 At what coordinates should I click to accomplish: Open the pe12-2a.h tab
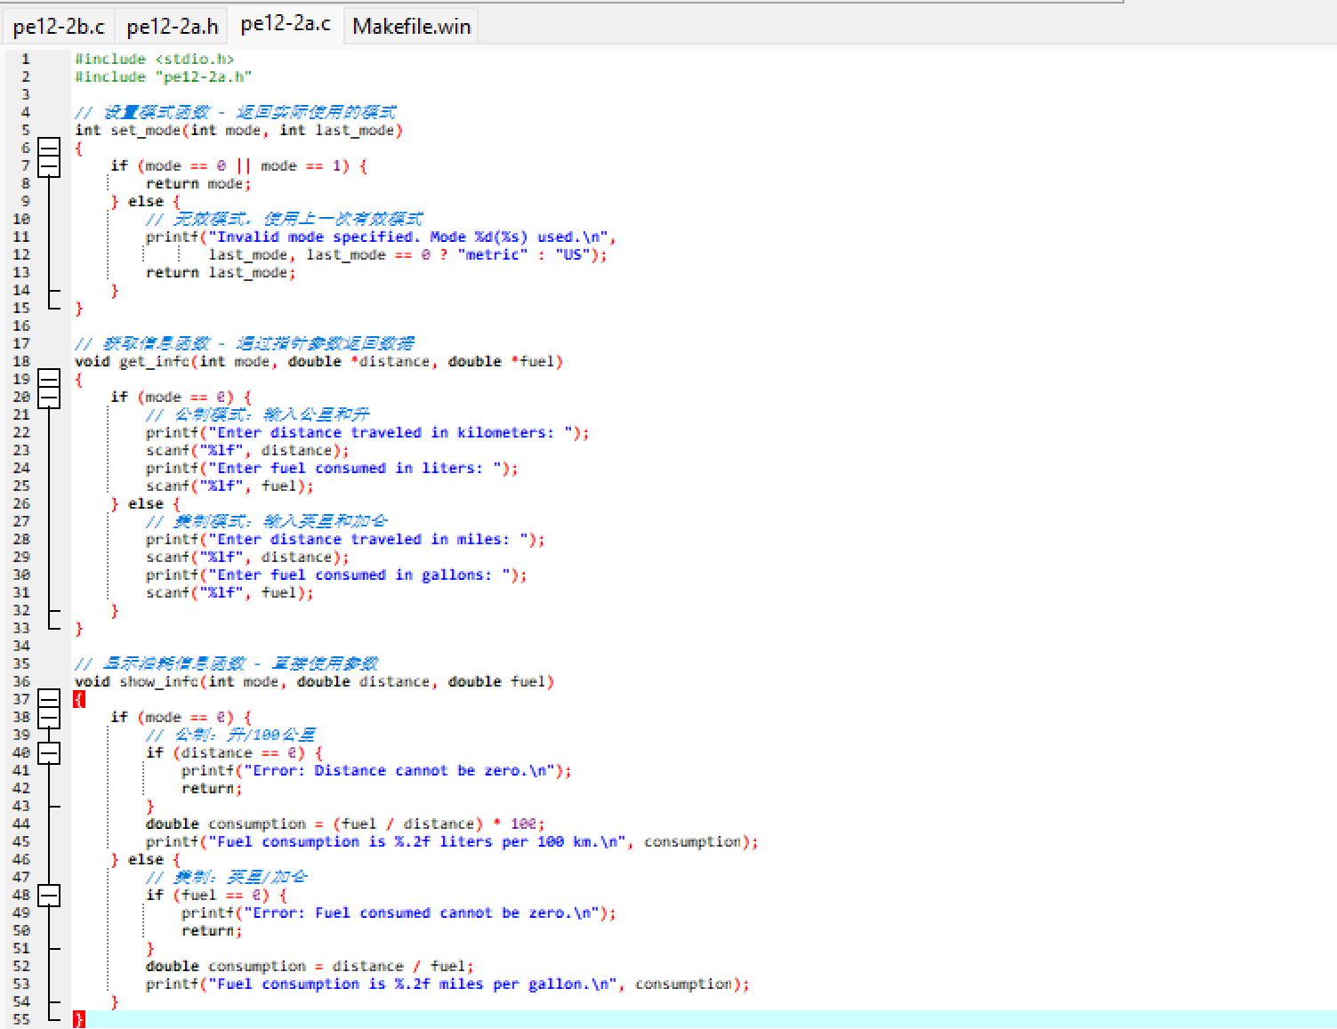click(x=173, y=26)
